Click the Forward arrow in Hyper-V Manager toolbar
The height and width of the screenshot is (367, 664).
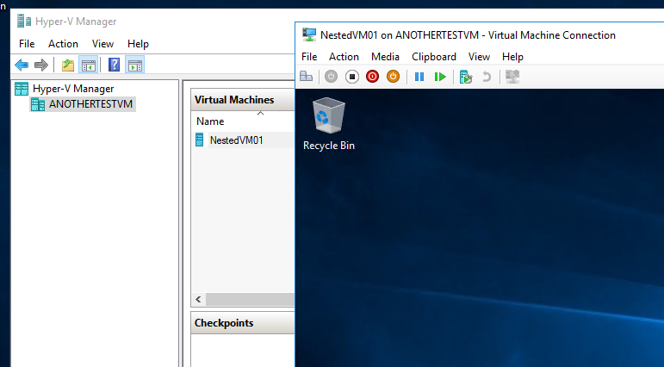tap(41, 65)
